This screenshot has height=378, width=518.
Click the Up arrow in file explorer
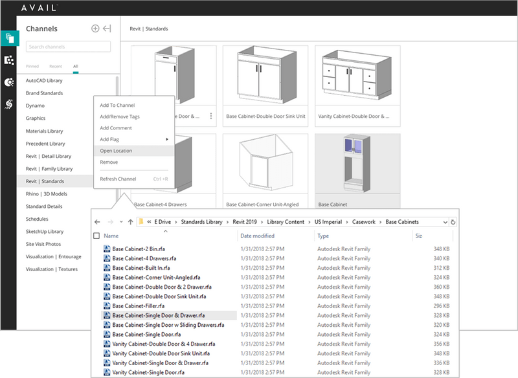[x=130, y=222]
